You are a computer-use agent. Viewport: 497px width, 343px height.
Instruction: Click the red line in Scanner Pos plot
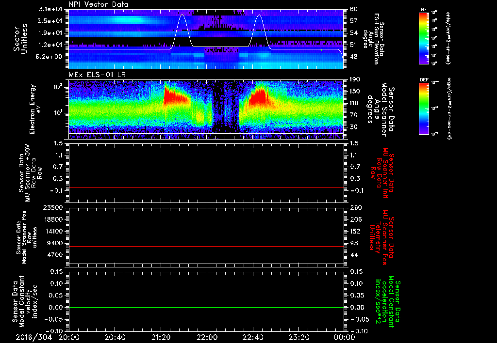(x=206, y=246)
